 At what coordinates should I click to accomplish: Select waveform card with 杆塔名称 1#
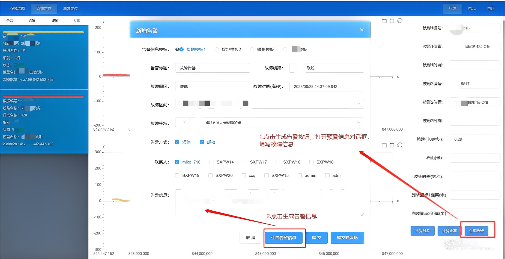tap(44, 57)
